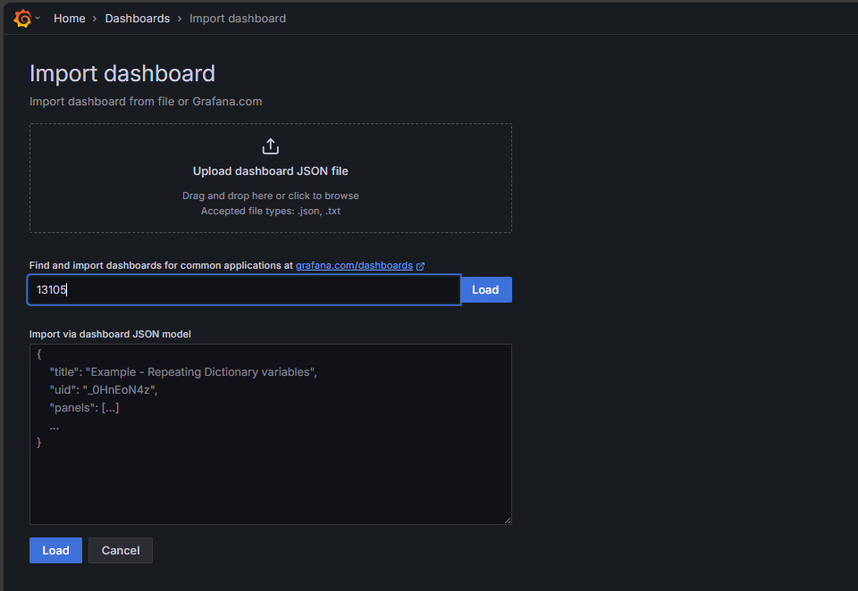
Task: Select the Import dashboard breadcrumb item
Action: [238, 18]
